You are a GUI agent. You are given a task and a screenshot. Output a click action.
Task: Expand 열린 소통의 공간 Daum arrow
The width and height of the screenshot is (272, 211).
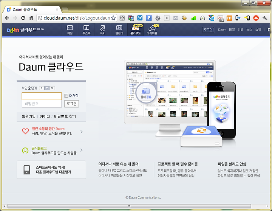pyautogui.click(x=82, y=132)
